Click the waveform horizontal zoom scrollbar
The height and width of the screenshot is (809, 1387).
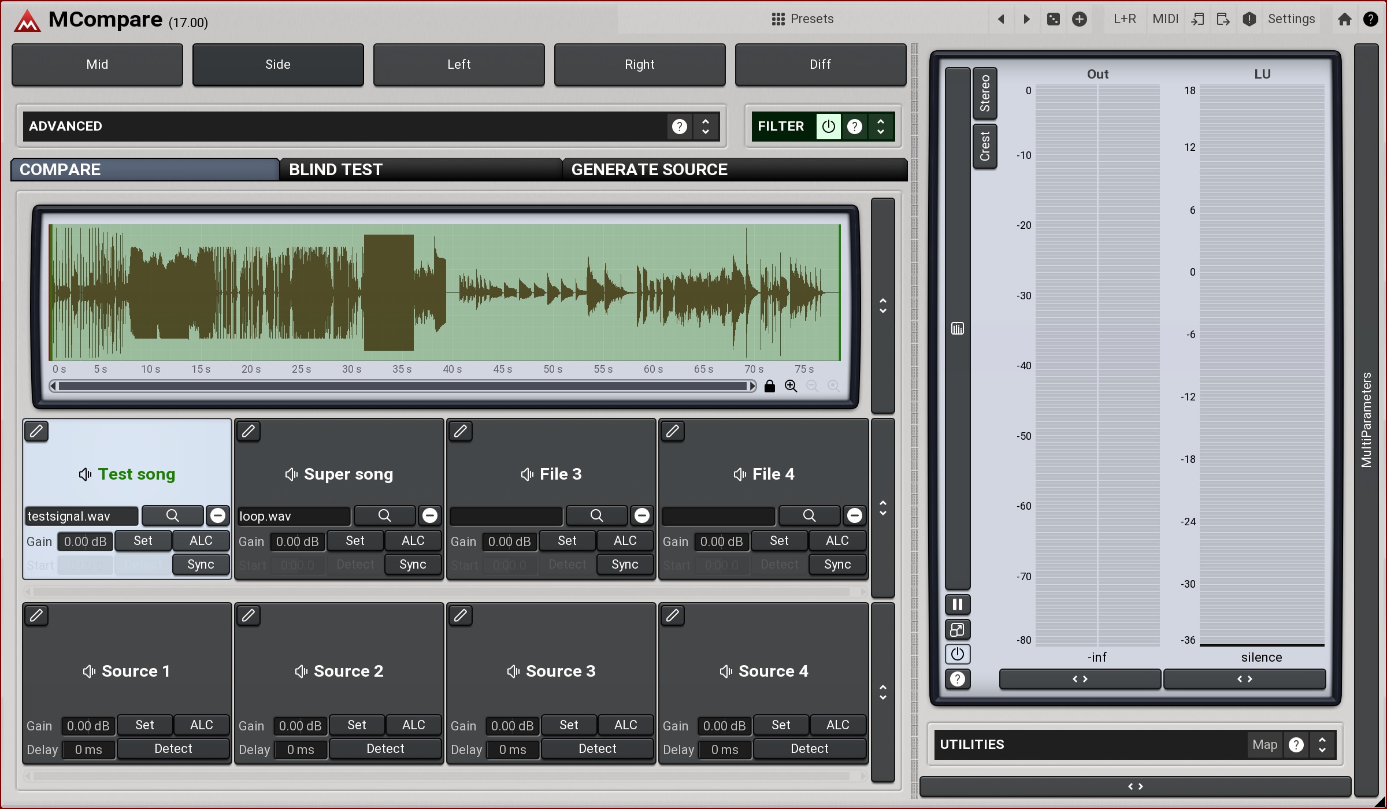tap(402, 386)
